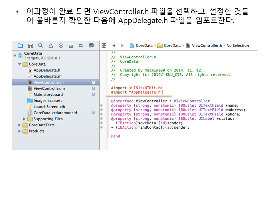Image resolution: width=267 pixels, height=200 pixels.
Task: Go back with the left arrow button
Action: (114, 46)
